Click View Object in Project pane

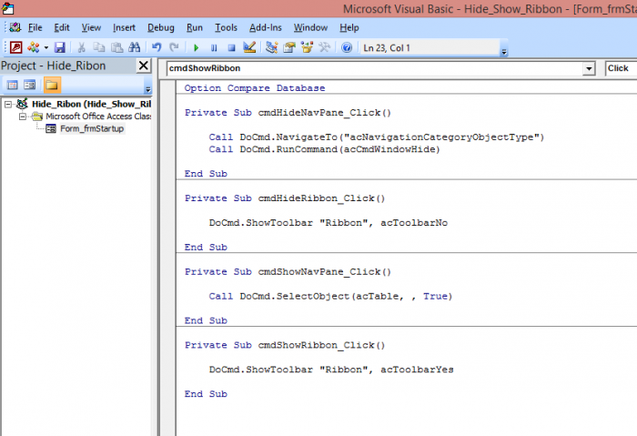pos(30,86)
